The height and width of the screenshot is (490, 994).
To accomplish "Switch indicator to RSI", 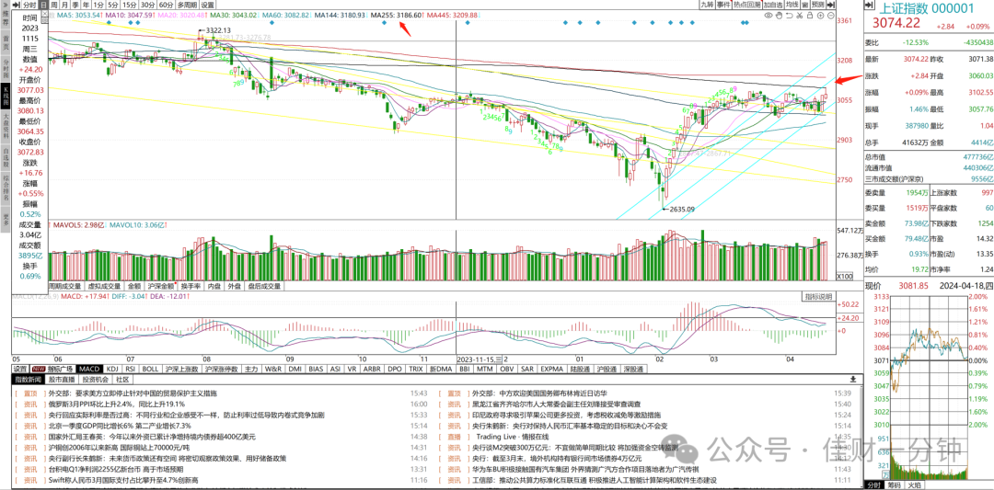I will 130,369.
